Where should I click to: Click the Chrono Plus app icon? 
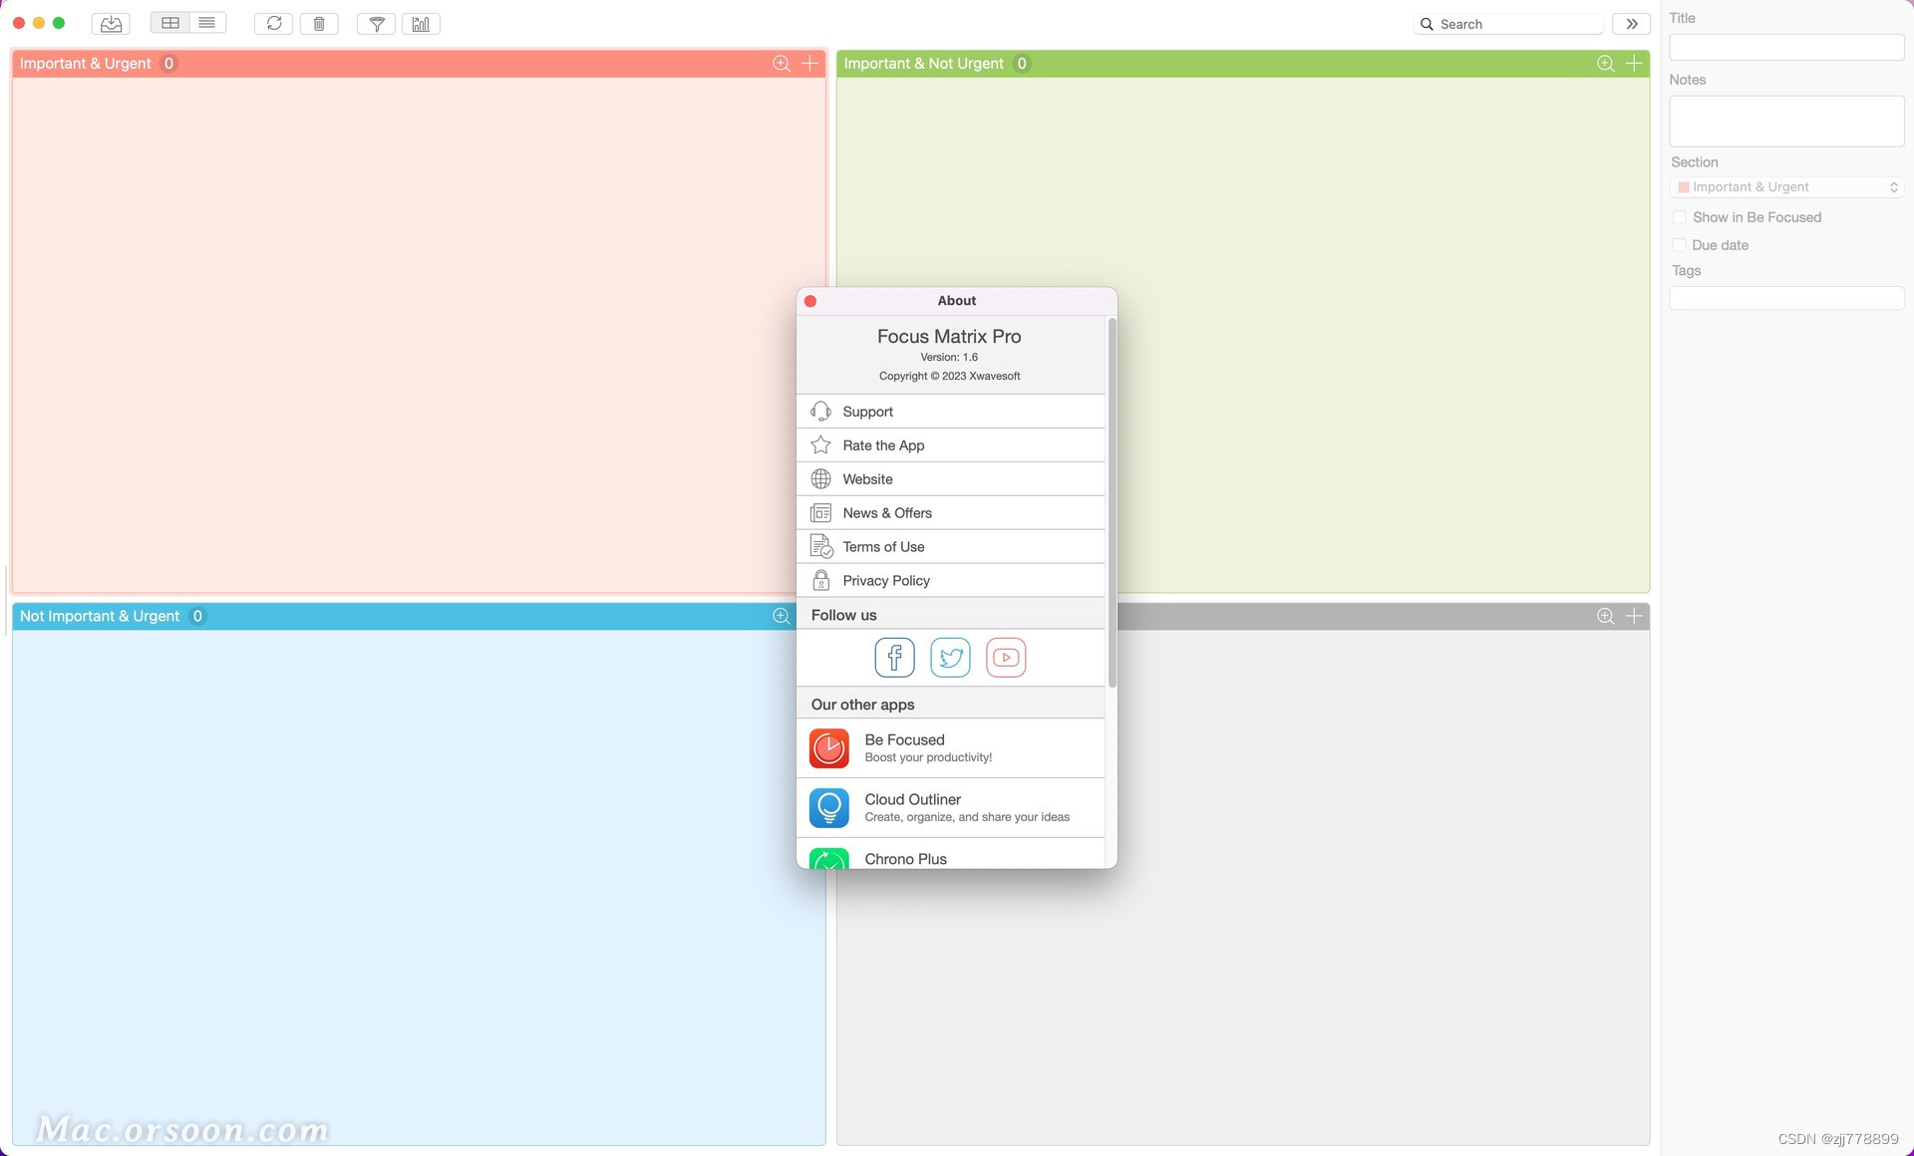pos(829,858)
